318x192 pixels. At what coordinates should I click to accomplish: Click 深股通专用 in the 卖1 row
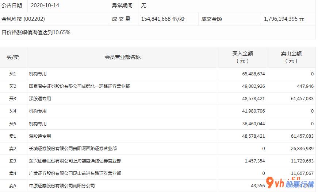[40, 136]
